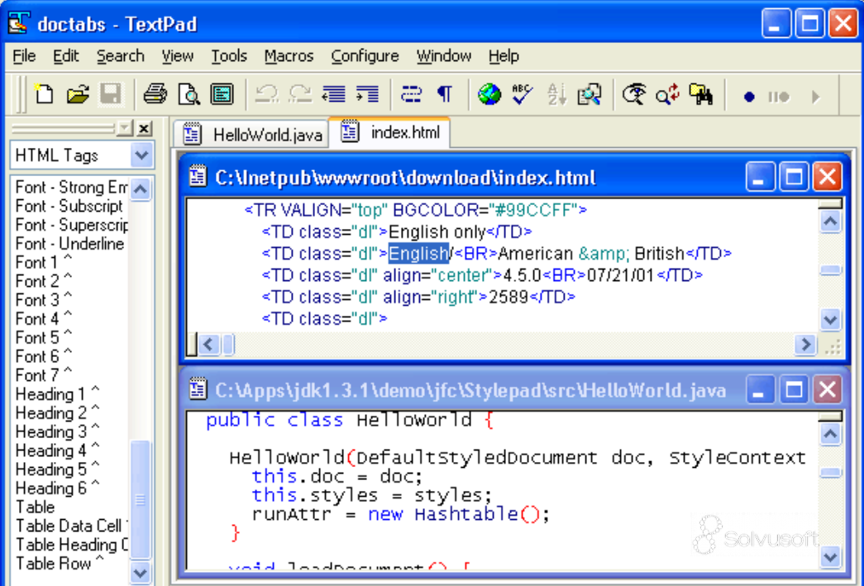Open Find in Files binoculars icon

(x=701, y=95)
